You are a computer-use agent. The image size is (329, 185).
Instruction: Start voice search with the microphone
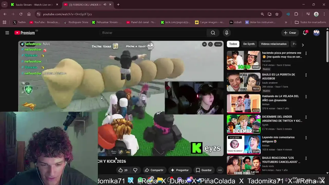point(226,33)
